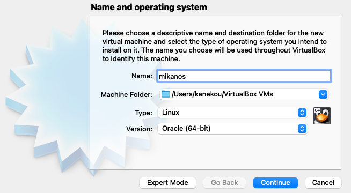The height and width of the screenshot is (193, 351).
Task: Continue to the next wizard step
Action: (275, 183)
